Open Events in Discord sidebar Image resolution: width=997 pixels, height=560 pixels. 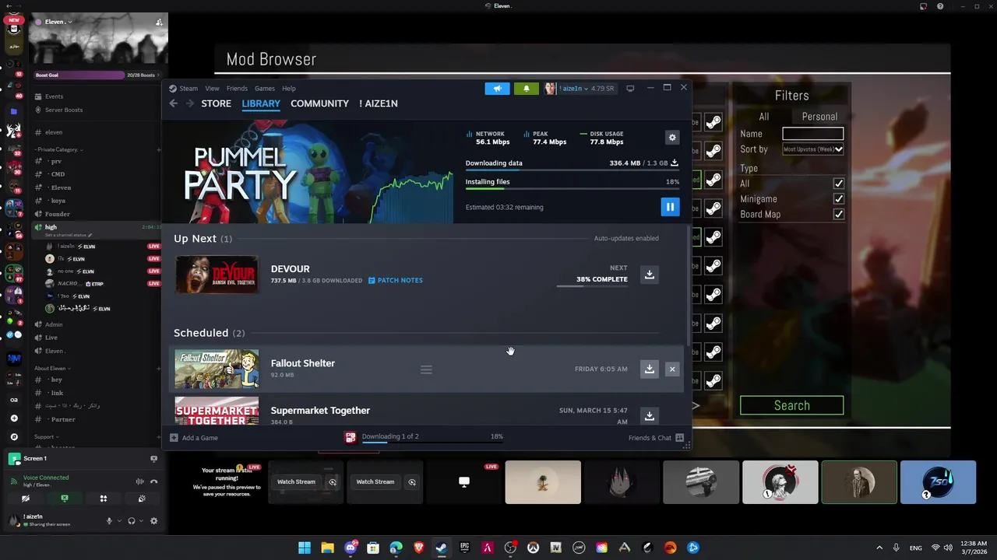click(54, 96)
